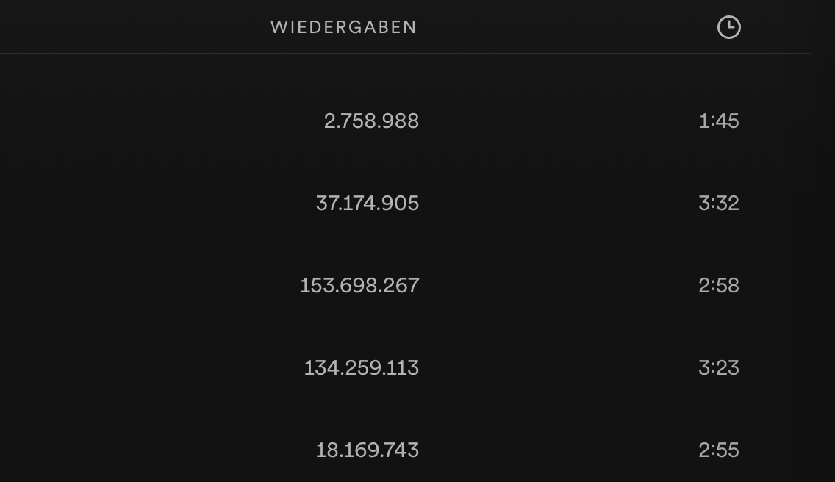
Task: Choose the track with the fewest plays
Action: pyautogui.click(x=371, y=120)
